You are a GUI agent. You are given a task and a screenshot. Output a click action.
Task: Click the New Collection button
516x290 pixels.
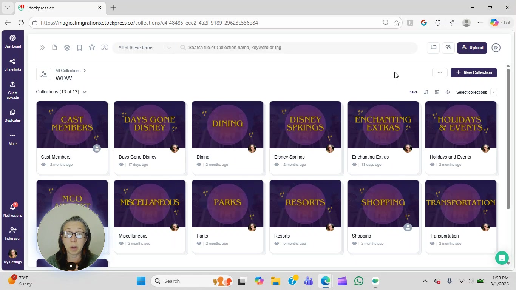474,72
